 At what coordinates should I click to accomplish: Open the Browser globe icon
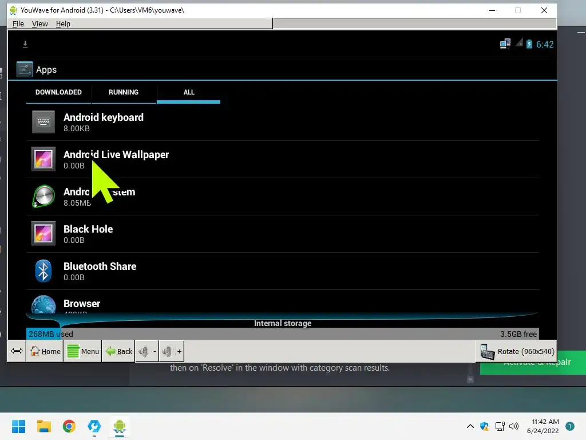[x=43, y=304]
